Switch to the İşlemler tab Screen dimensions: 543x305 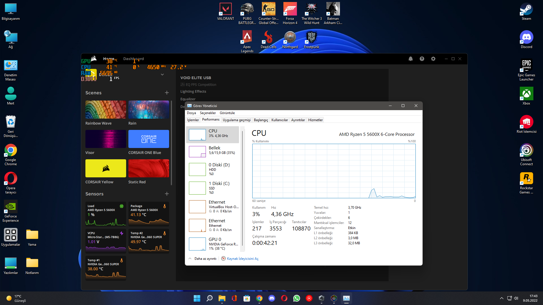click(x=193, y=120)
